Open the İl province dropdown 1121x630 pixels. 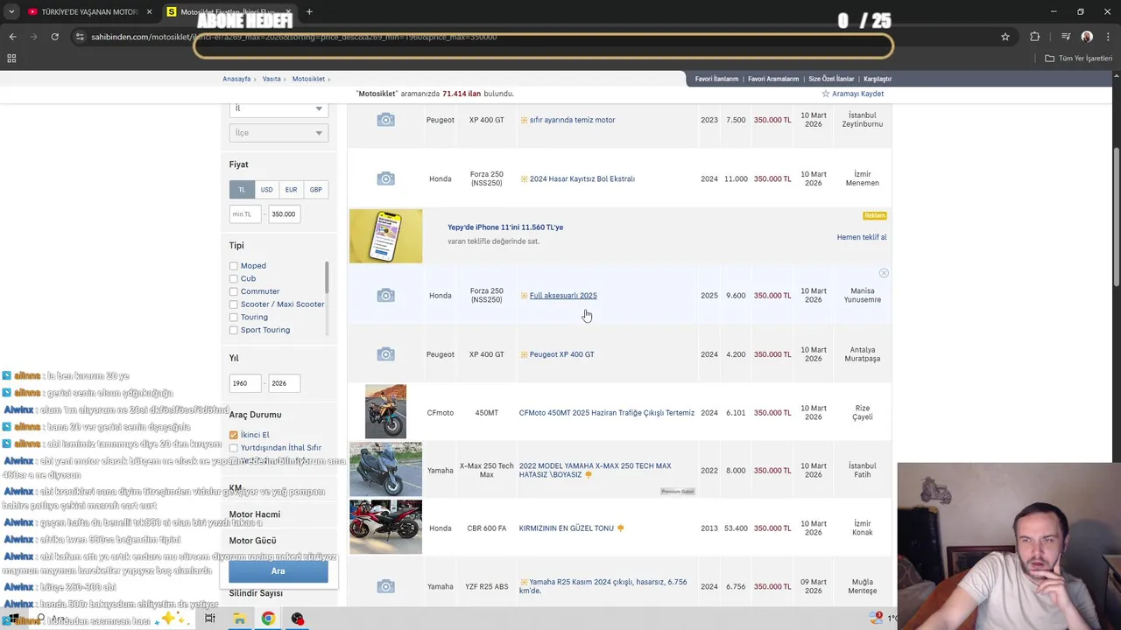point(278,108)
